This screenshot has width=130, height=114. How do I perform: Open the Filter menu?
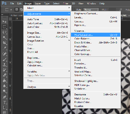pos(66,3)
